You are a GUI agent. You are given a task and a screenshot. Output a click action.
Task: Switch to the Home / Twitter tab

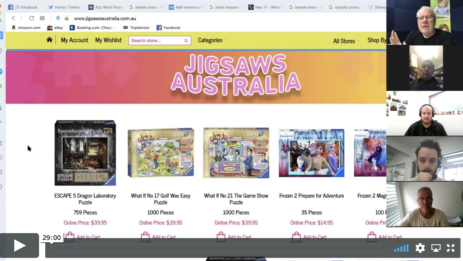pyautogui.click(x=64, y=7)
